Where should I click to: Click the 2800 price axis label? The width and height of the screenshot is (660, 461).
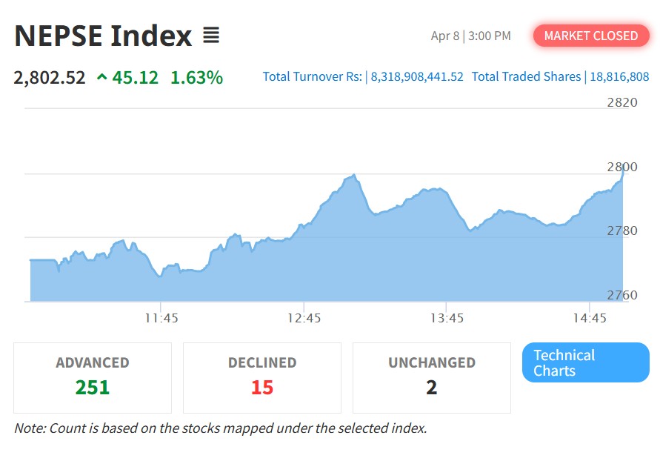click(621, 167)
